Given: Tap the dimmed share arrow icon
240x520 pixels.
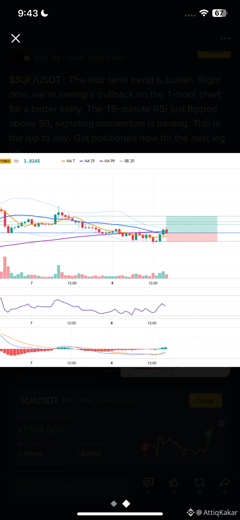Looking at the screenshot, I should pyautogui.click(x=225, y=482).
